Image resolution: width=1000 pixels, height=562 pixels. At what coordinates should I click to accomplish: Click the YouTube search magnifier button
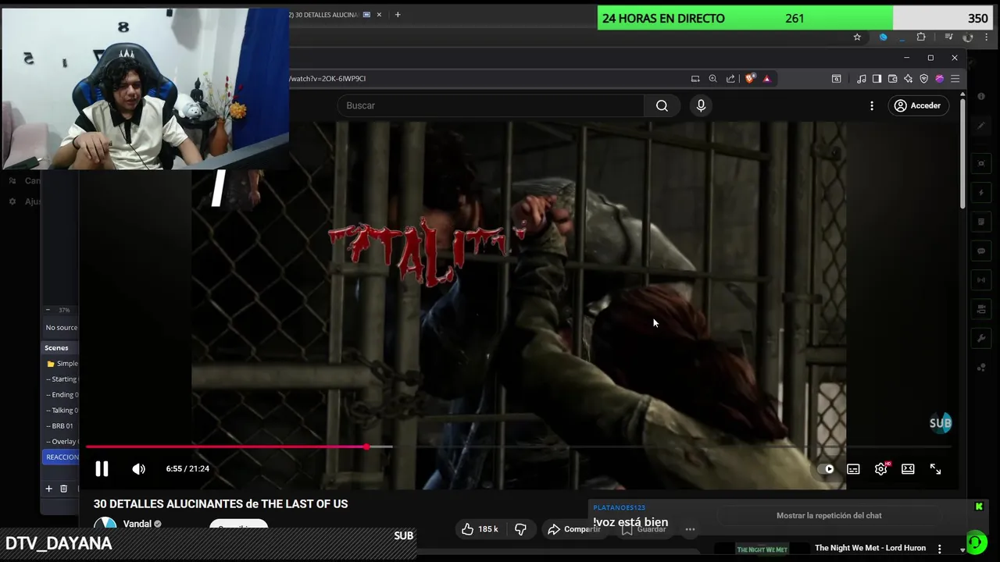662,105
